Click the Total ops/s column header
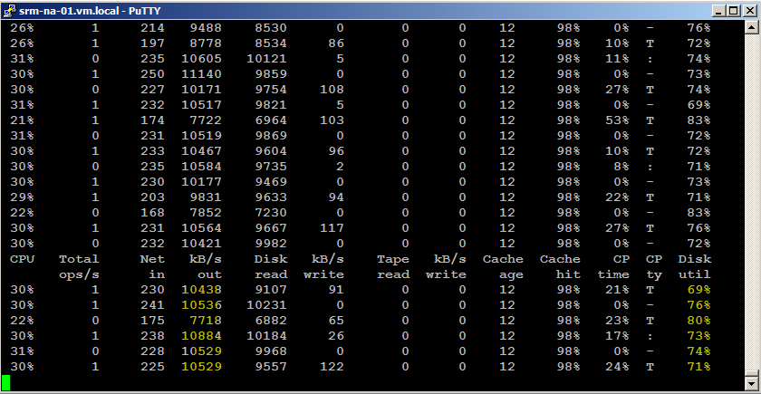Screen dimensions: 761x394 (78, 266)
